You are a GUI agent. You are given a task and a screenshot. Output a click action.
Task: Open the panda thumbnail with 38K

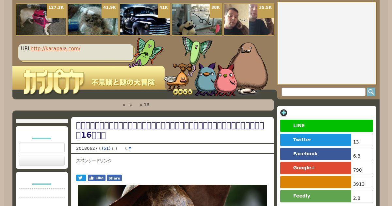coord(197,20)
